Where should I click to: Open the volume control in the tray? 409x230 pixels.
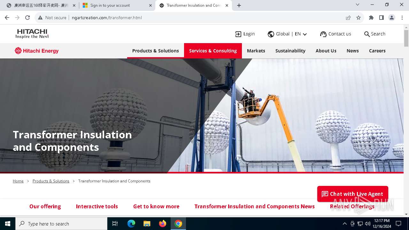368,224
